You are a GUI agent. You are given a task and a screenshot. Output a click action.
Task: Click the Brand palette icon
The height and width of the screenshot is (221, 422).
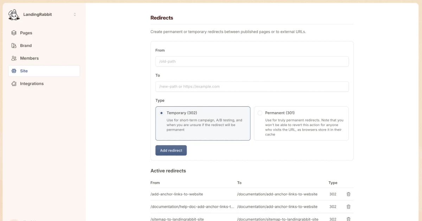tap(14, 46)
